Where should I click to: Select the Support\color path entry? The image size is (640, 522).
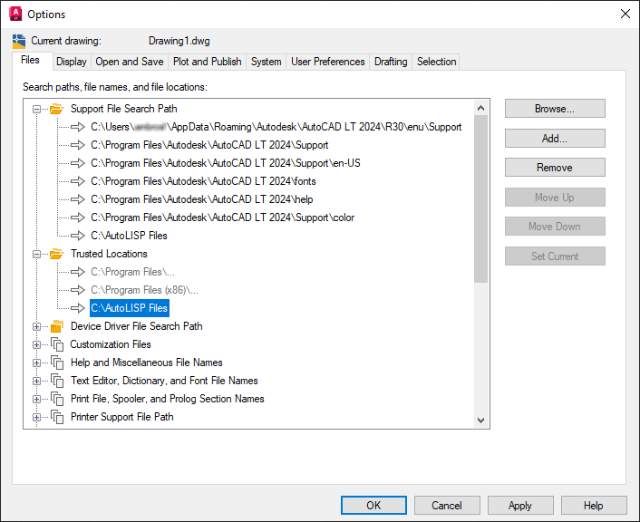click(222, 217)
